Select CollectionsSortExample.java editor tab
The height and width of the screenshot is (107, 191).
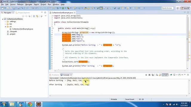tap(62, 12)
